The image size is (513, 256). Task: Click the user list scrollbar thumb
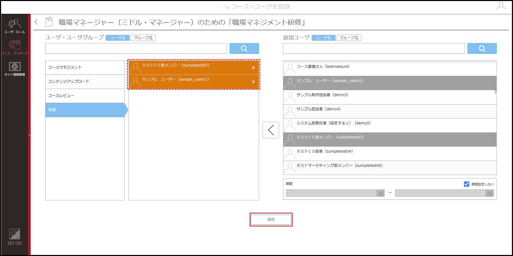[495, 91]
